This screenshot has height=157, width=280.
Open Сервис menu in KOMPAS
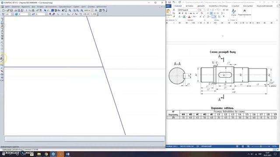point(76,7)
